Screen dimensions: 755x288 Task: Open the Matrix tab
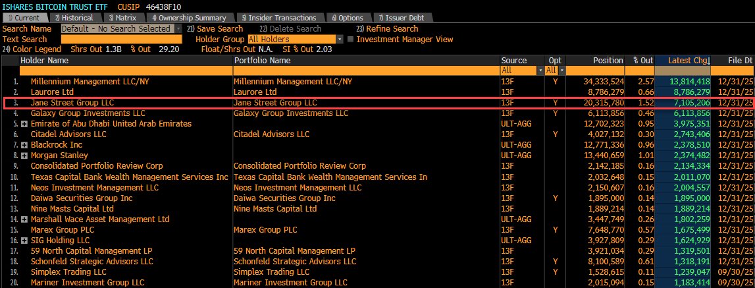[122, 18]
